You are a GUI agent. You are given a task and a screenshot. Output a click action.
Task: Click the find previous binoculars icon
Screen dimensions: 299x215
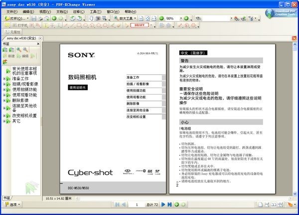click(237, 18)
